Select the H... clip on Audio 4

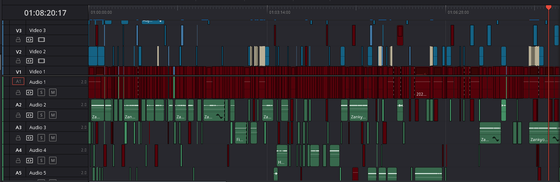[x=282, y=156]
